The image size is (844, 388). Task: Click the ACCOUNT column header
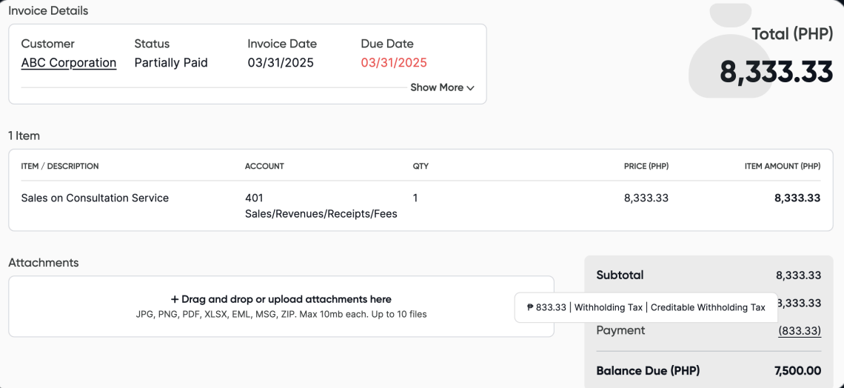pos(264,167)
